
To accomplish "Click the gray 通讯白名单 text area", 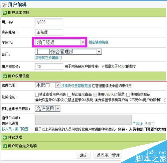I will [83, 120].
